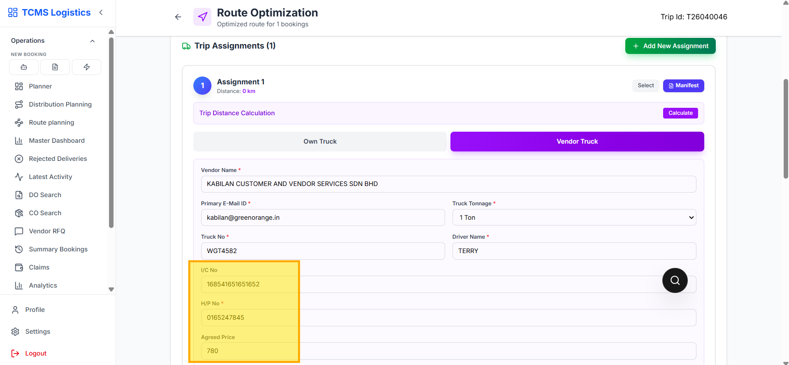Click the Claims wallet icon
The width and height of the screenshot is (789, 365).
pos(19,267)
